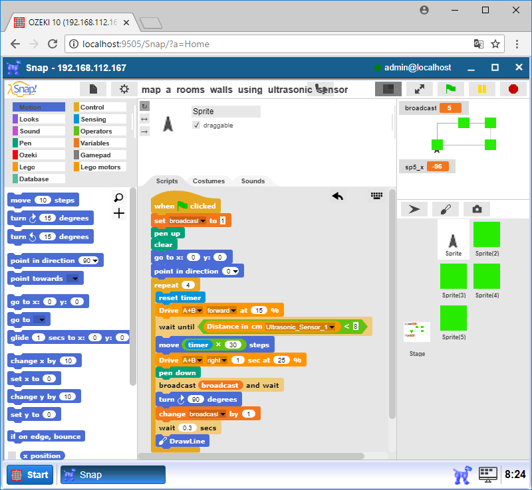Image resolution: width=532 pixels, height=490 pixels.
Task: Select the rotation style turn-around icon
Action: click(144, 106)
